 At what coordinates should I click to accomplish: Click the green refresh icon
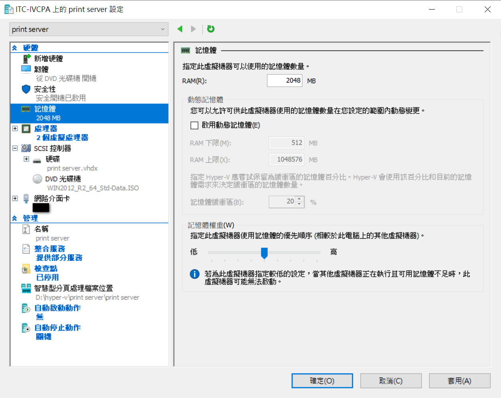click(x=211, y=29)
